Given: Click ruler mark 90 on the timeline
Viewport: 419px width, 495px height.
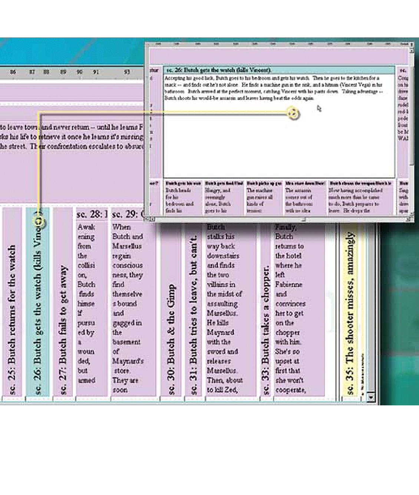Looking at the screenshot, I should 79,72.
